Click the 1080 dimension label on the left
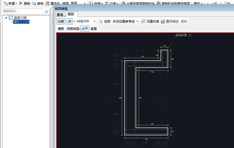 [120, 98]
